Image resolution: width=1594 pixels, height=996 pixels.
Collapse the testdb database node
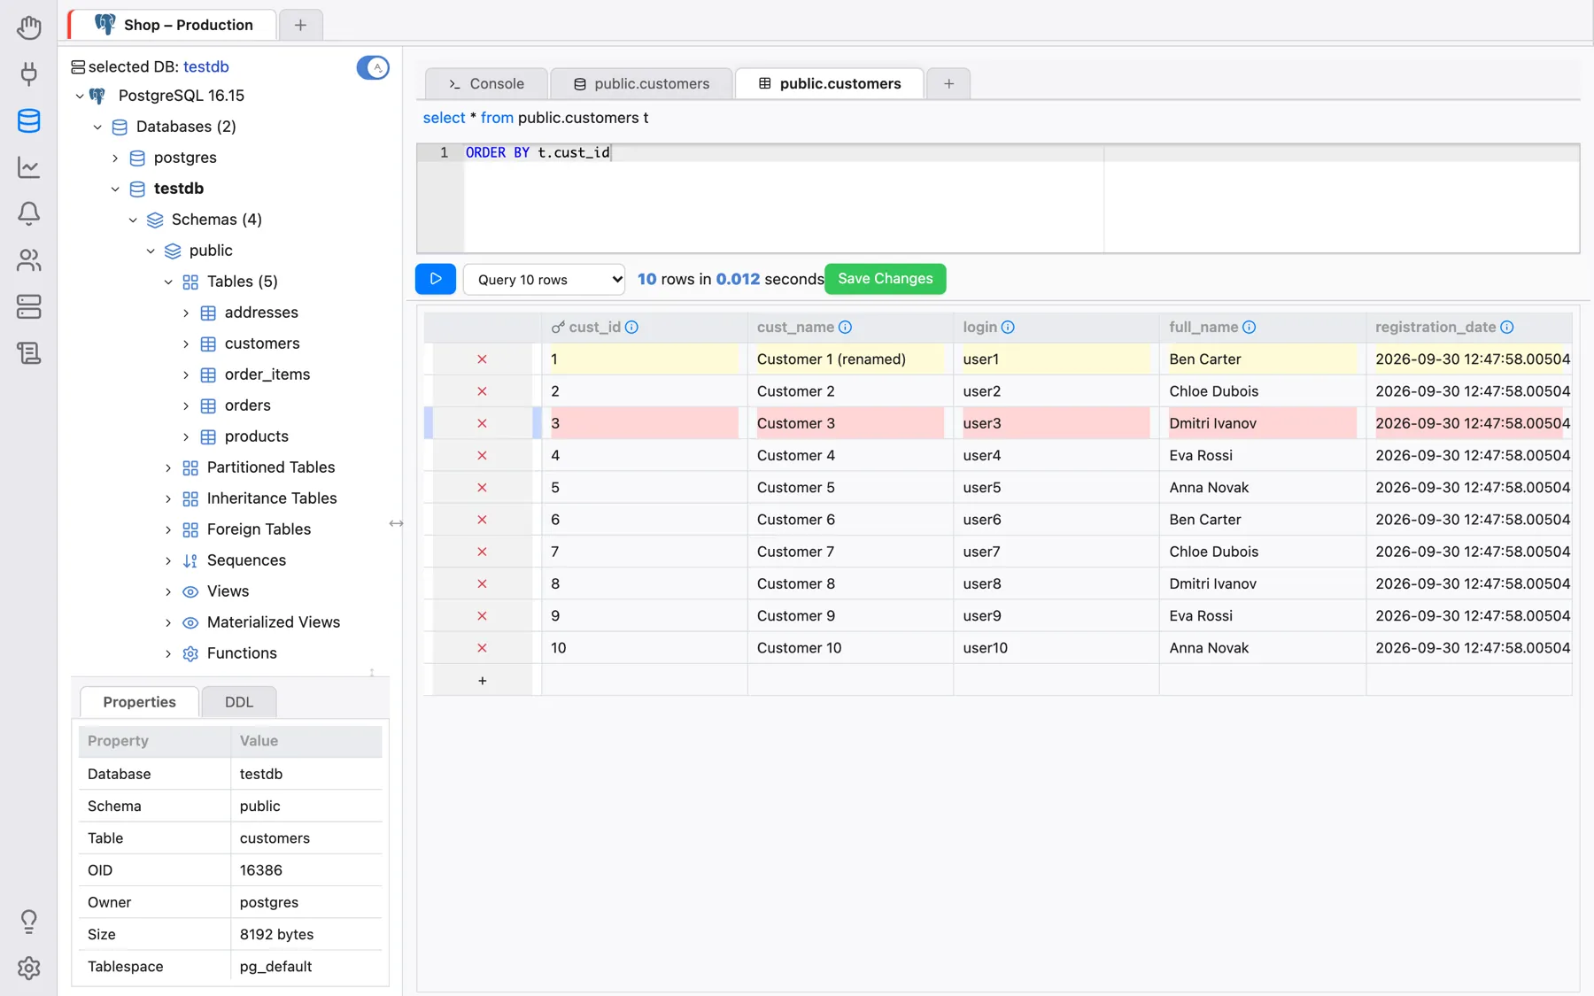[115, 189]
